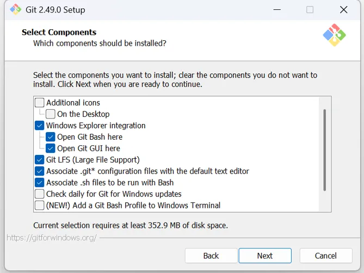Uncheck Associate .git* configuration files option
Screen dimensions: 364x273
(40, 171)
